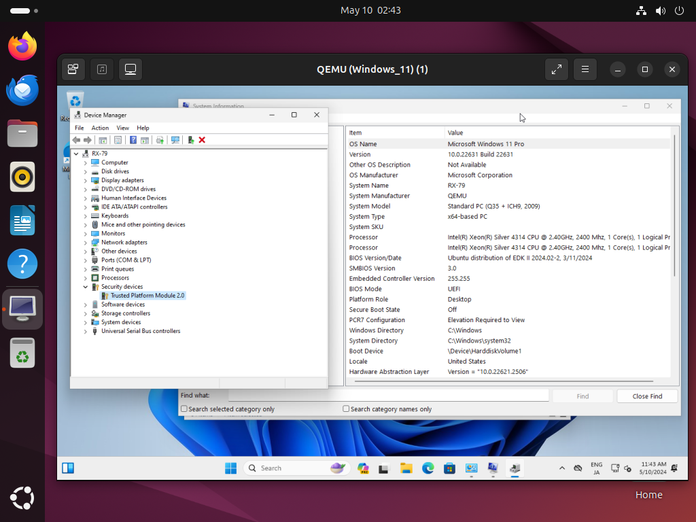Open Properties from the Device Manager toolbar
The height and width of the screenshot is (522, 696).
[118, 140]
